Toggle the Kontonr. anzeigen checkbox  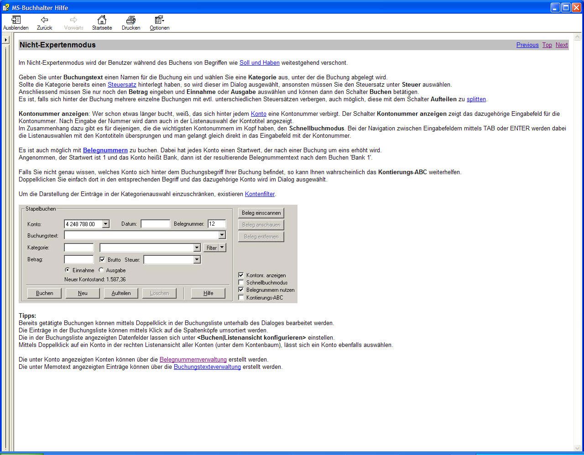click(x=241, y=275)
